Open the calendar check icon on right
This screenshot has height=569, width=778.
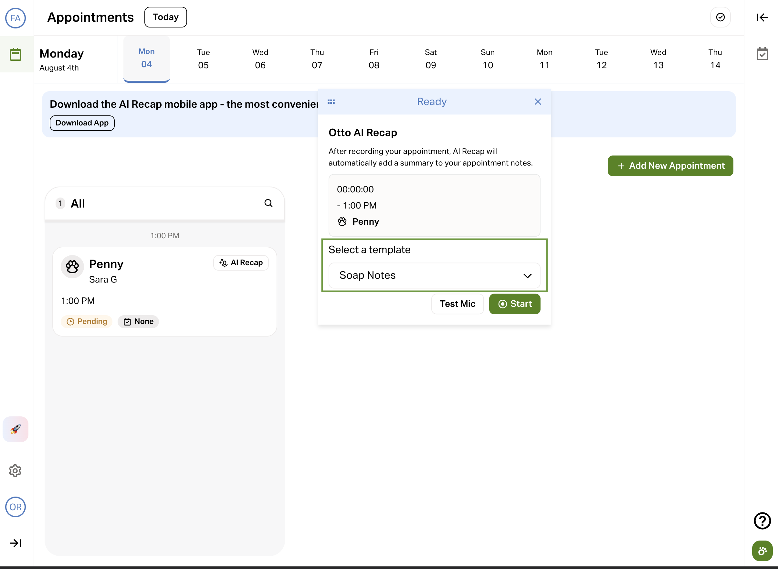click(762, 54)
